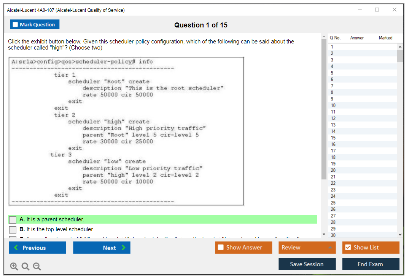Open the Review dropdown menu

tap(307, 248)
